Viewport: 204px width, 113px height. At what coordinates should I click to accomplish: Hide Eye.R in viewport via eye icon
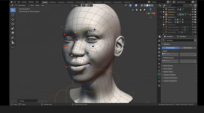tap(193, 22)
